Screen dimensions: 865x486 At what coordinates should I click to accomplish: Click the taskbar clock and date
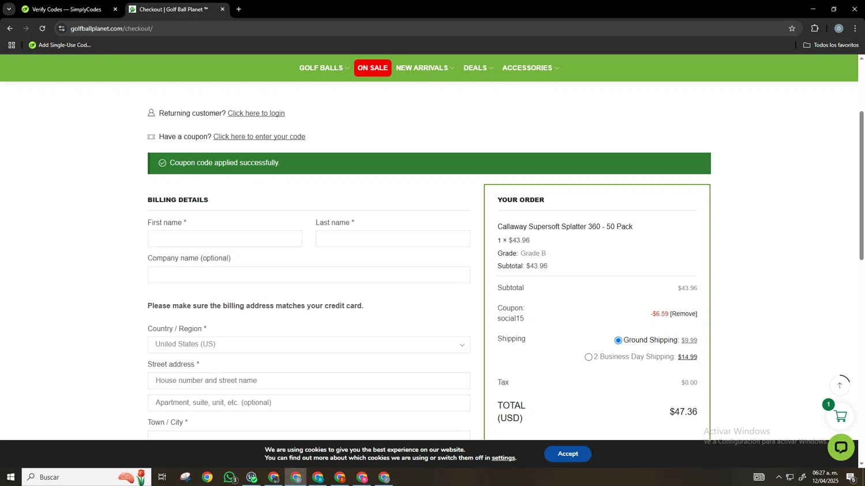coord(825,477)
